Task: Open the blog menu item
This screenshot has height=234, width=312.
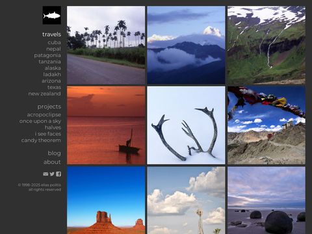Action: click(x=55, y=153)
